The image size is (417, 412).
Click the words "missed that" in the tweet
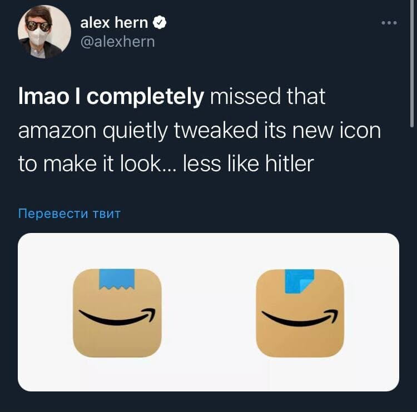point(268,96)
